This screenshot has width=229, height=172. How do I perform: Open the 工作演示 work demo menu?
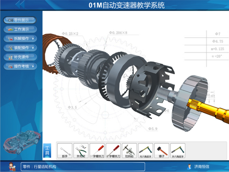pos(20,29)
